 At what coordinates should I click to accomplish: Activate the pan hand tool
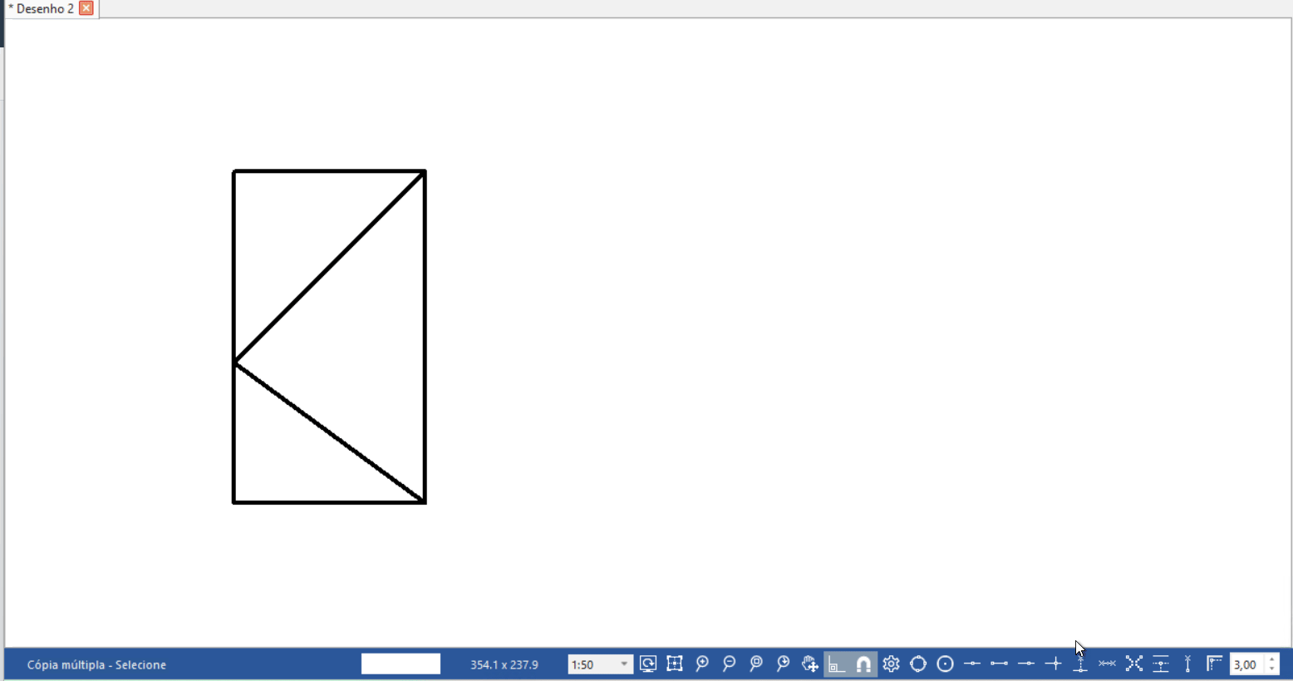810,664
